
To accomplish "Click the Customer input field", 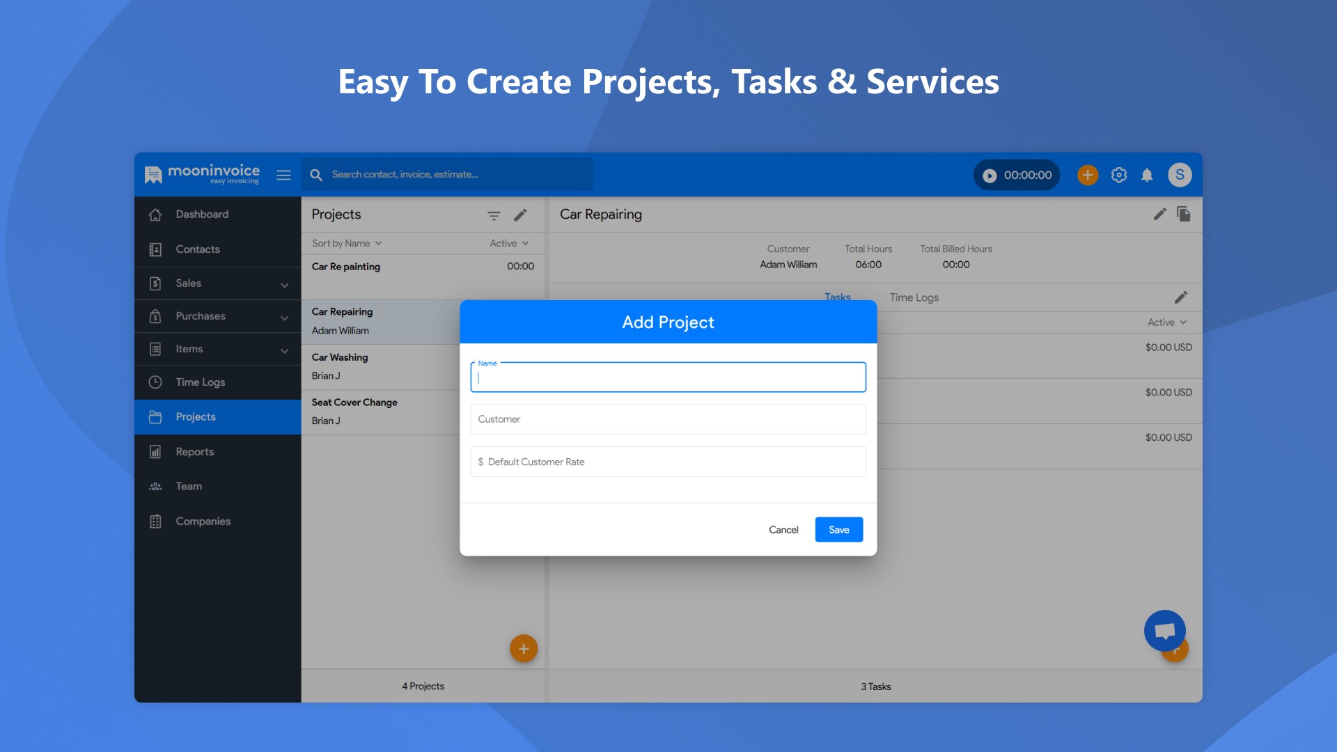I will [x=668, y=419].
